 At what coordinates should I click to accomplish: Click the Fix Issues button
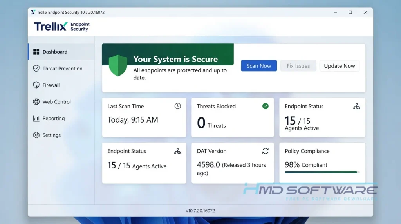coord(298,66)
